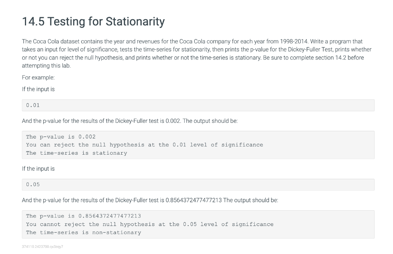Viewport: 393px width, 254px height.
Task: Click 'You cannot reject the null hypothesis' line
Action: pyautogui.click(x=150, y=224)
